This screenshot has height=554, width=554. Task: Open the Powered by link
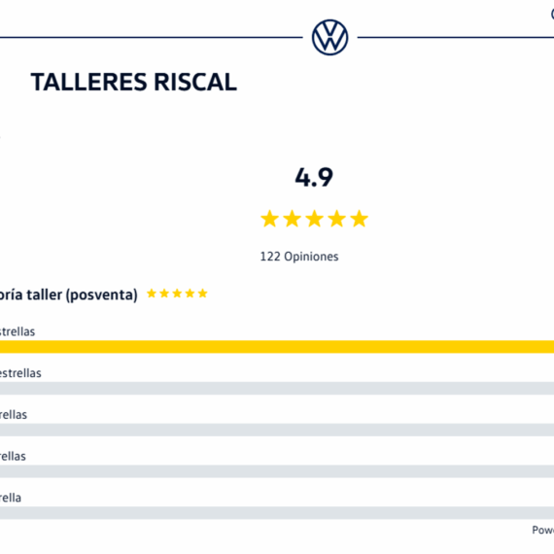(x=543, y=530)
